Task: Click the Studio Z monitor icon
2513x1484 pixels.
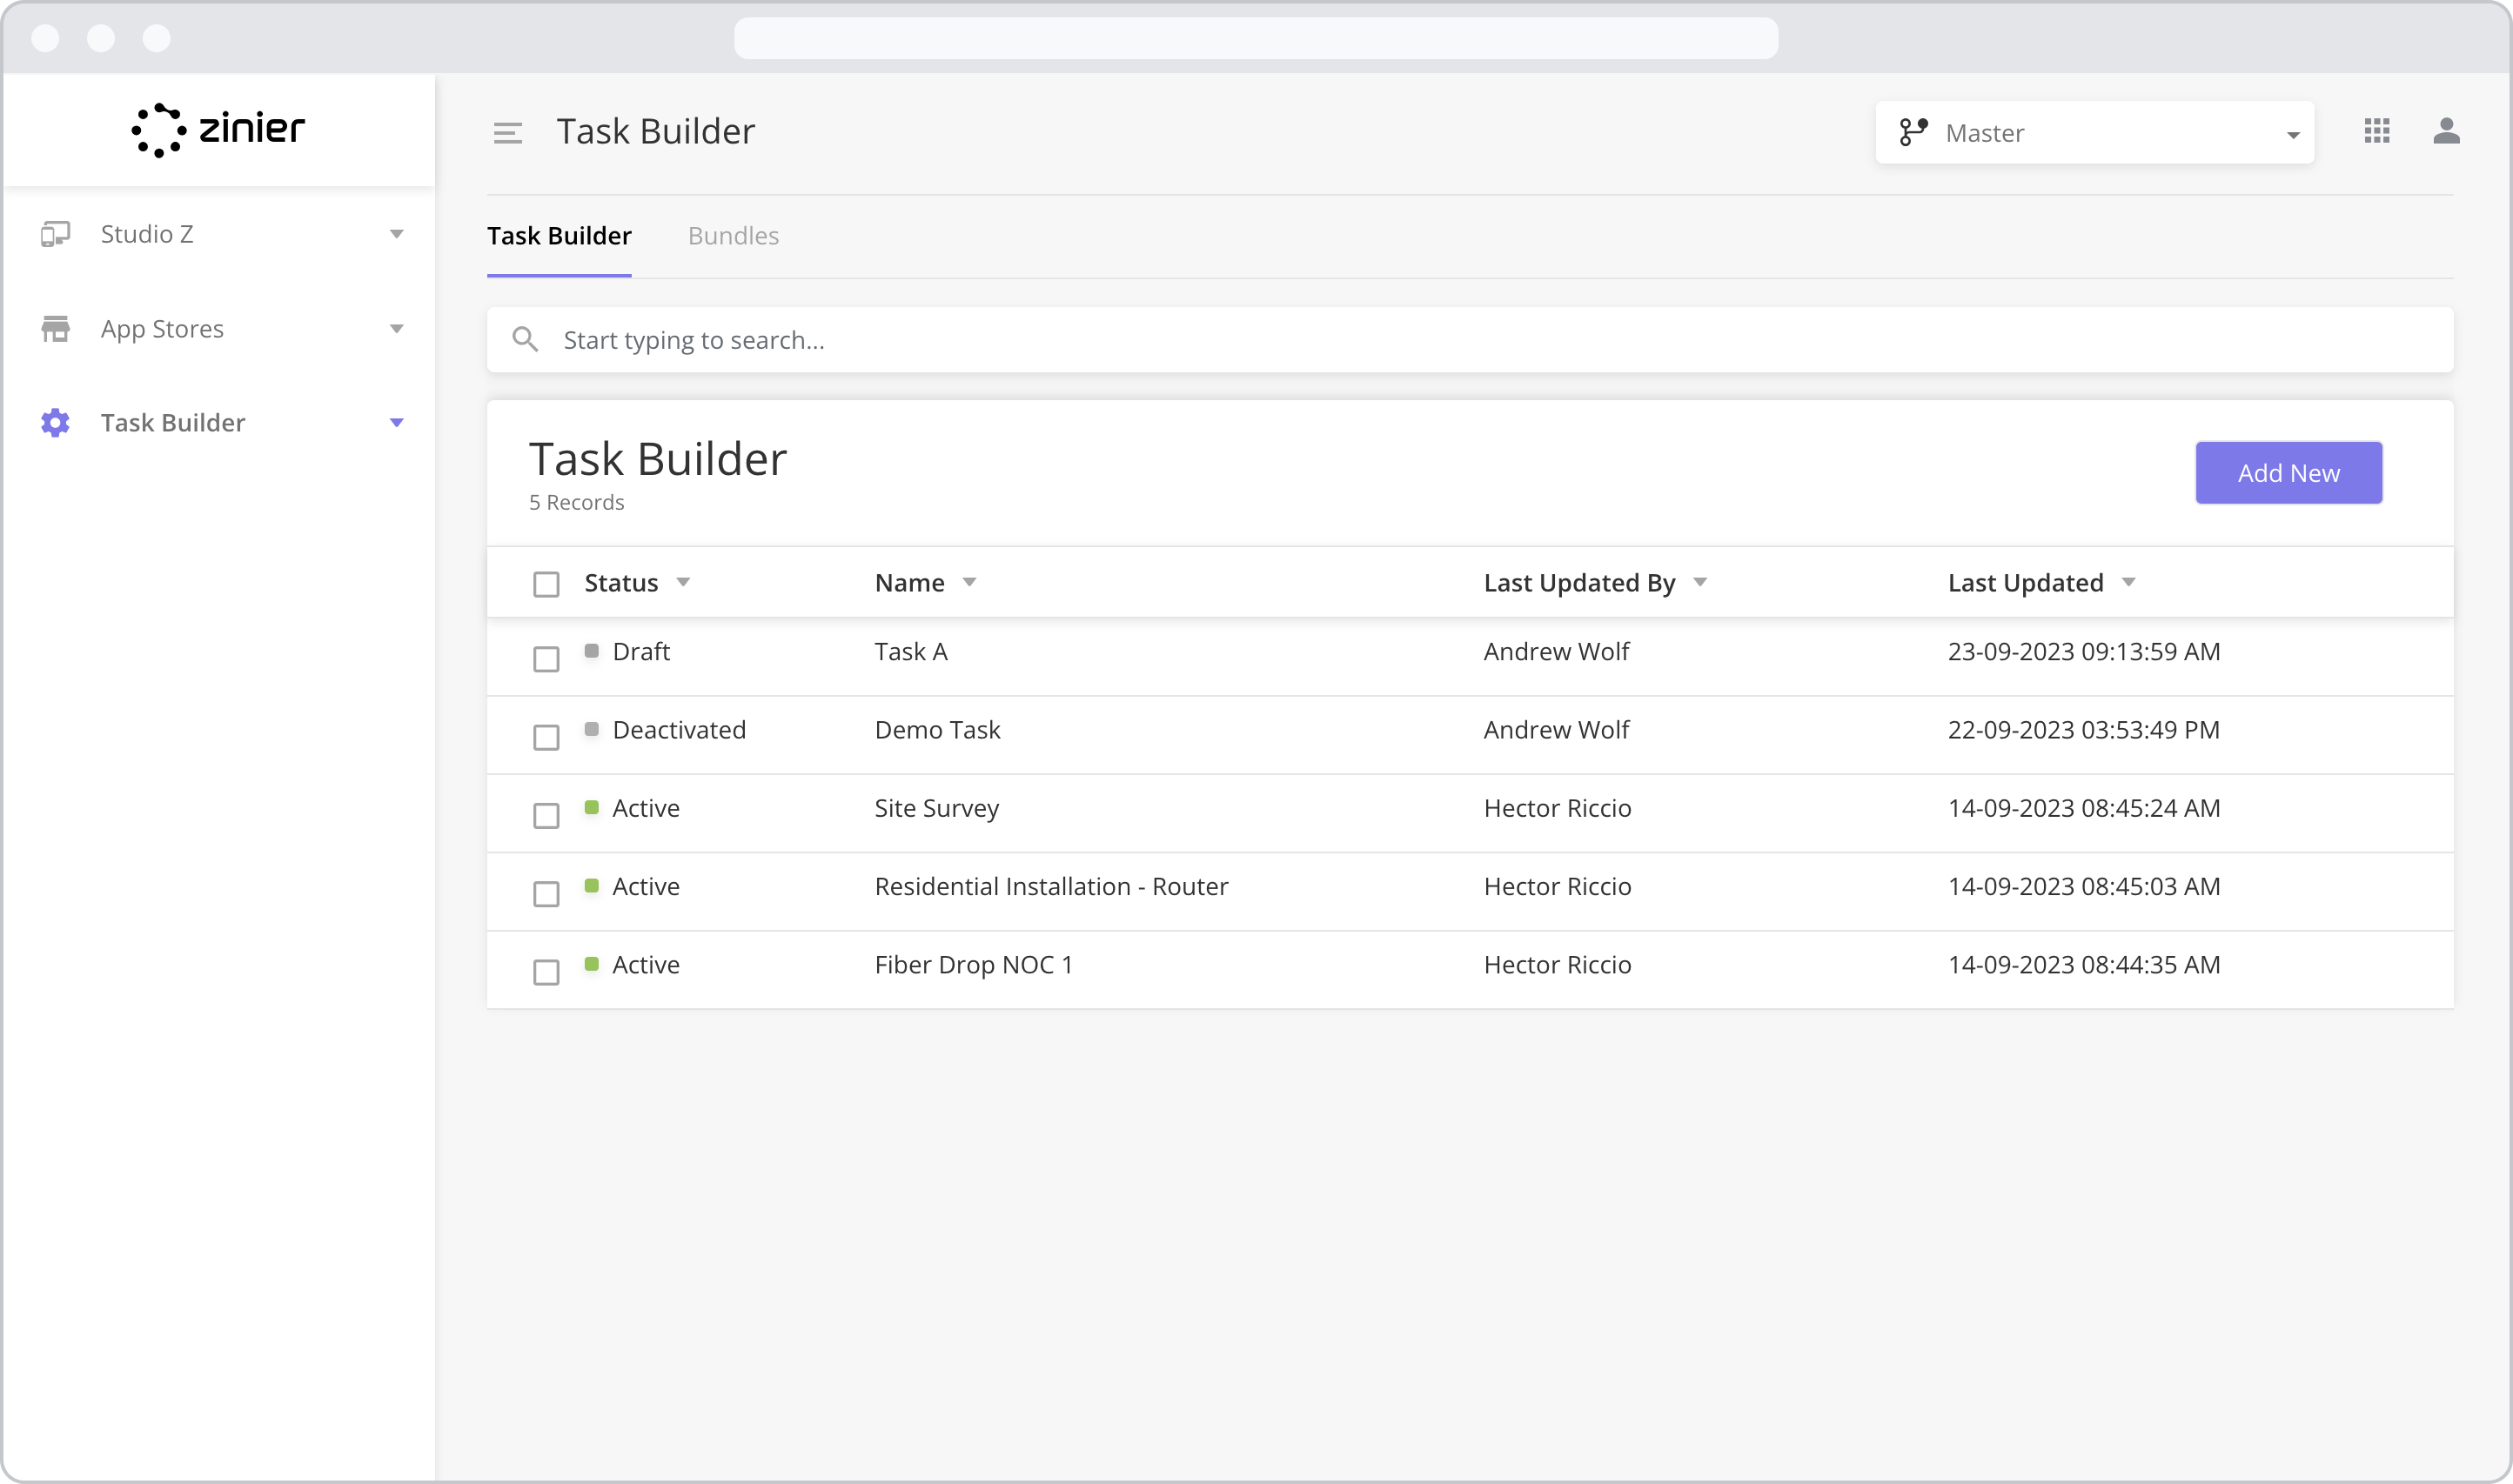Action: pos(55,233)
